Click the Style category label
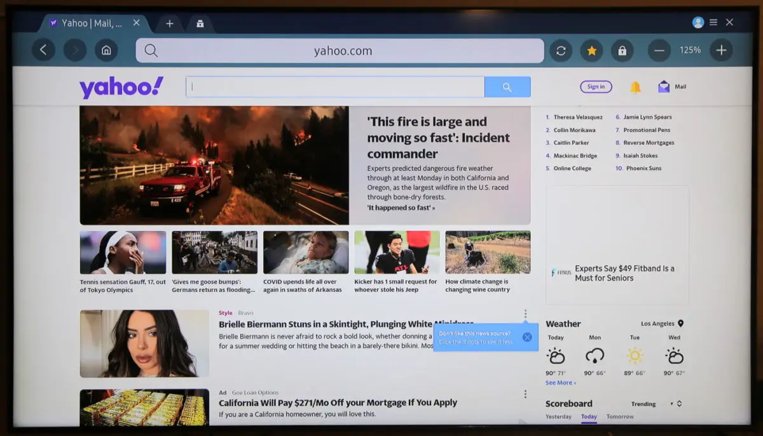This screenshot has height=436, width=763. [225, 313]
